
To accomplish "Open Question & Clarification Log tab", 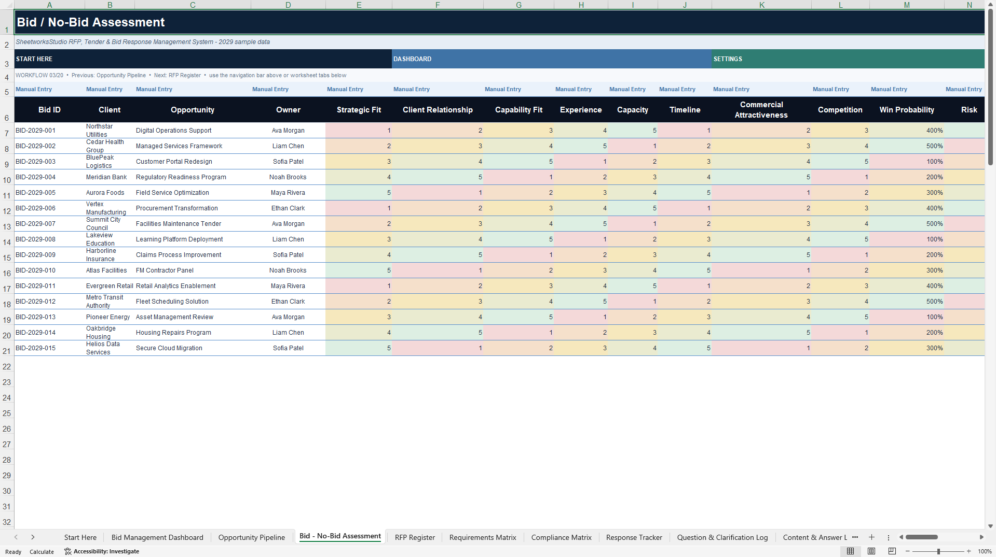I will pos(722,537).
